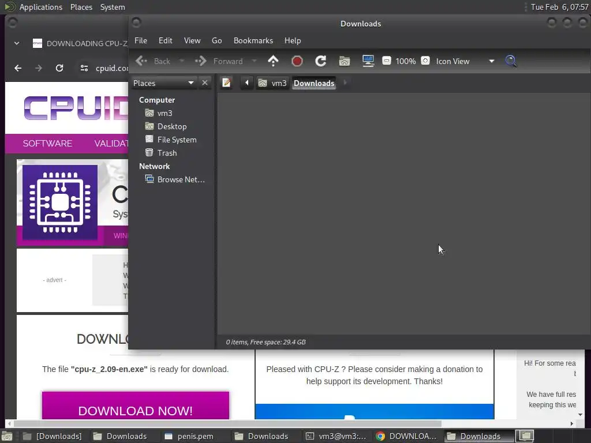
Task: Open Forward history dropdown arrow
Action: pos(255,61)
